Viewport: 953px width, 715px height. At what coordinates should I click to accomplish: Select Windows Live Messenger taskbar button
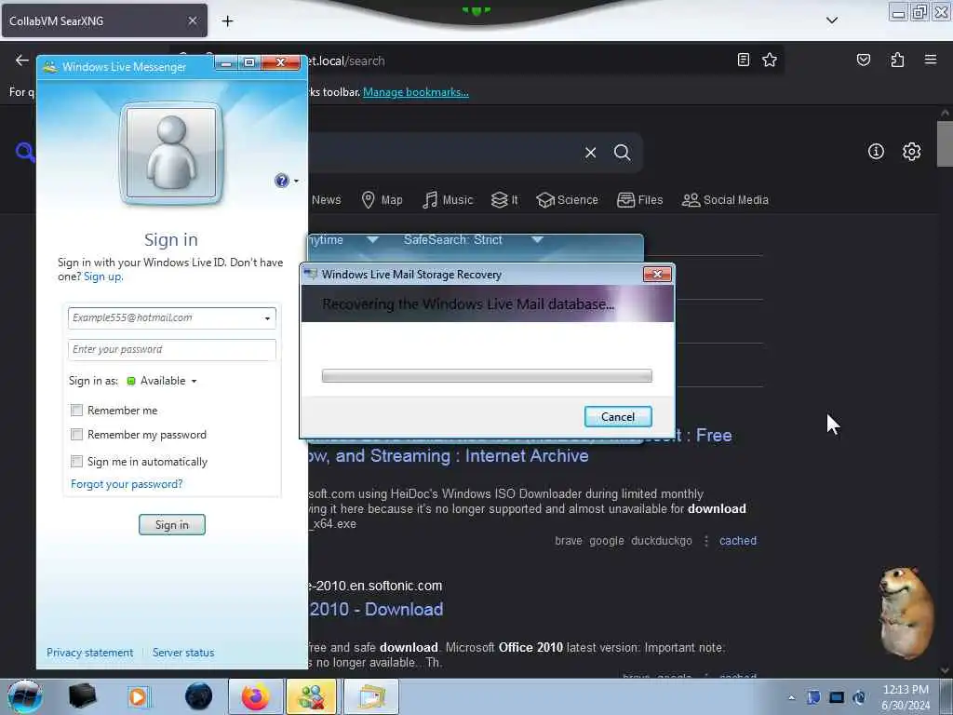coord(311,696)
